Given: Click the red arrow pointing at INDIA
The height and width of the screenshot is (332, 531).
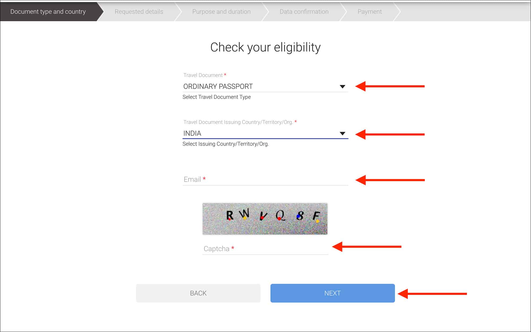Looking at the screenshot, I should (x=390, y=134).
